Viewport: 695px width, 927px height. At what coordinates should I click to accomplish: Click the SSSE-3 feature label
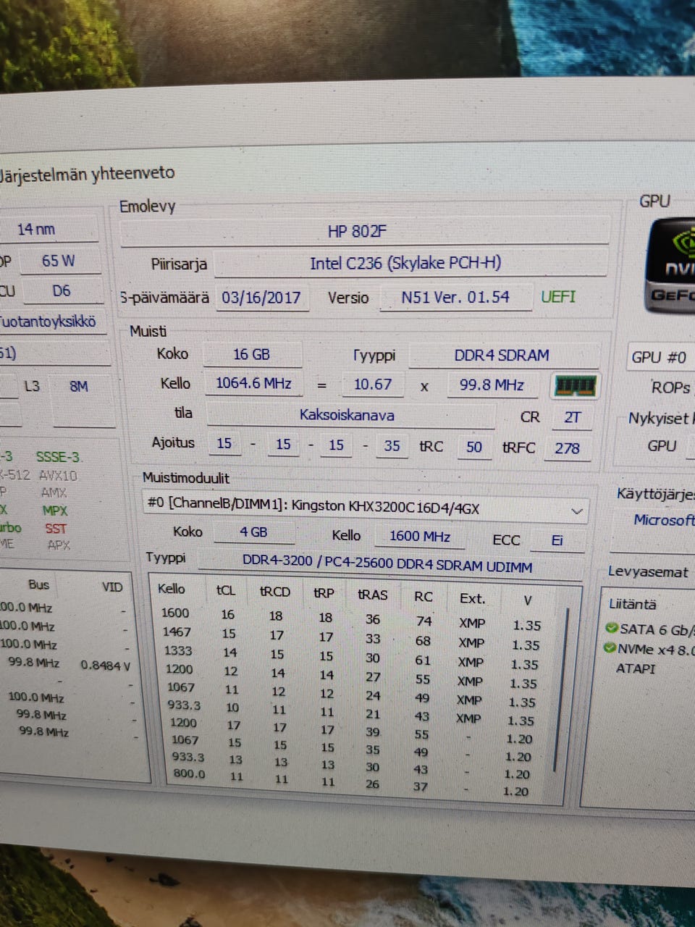coord(59,457)
